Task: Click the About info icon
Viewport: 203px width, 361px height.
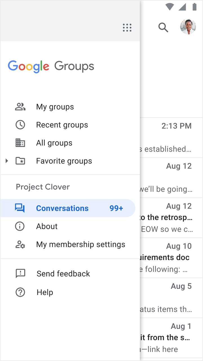Action: coord(20,226)
